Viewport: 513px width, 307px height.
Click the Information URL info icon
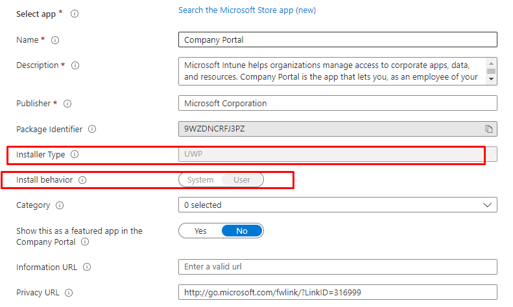[x=87, y=267]
